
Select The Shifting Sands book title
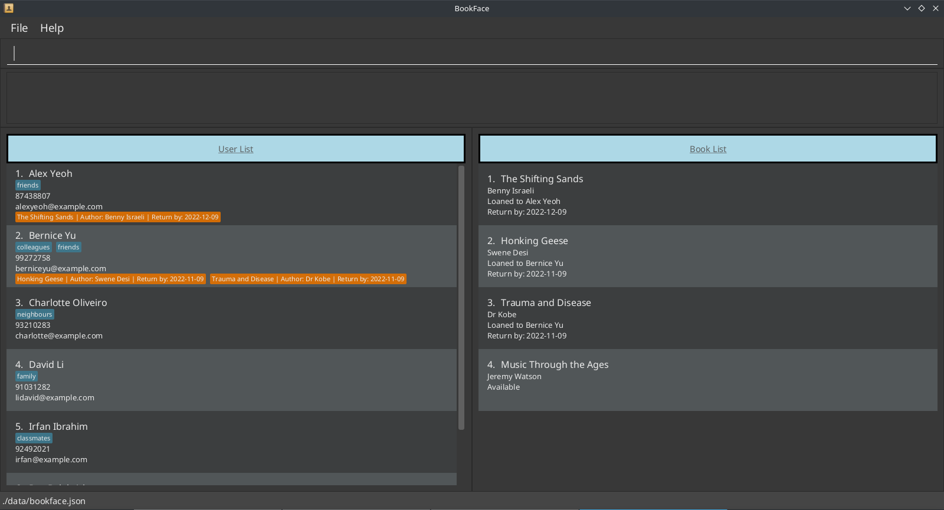pyautogui.click(x=542, y=179)
